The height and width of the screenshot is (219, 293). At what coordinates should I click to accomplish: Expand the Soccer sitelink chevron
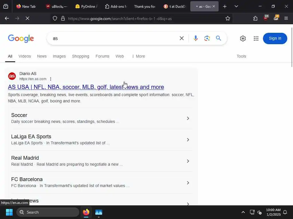pos(188,118)
